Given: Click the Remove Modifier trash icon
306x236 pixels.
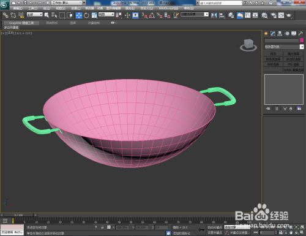Looking at the screenshot, I should [291, 108].
